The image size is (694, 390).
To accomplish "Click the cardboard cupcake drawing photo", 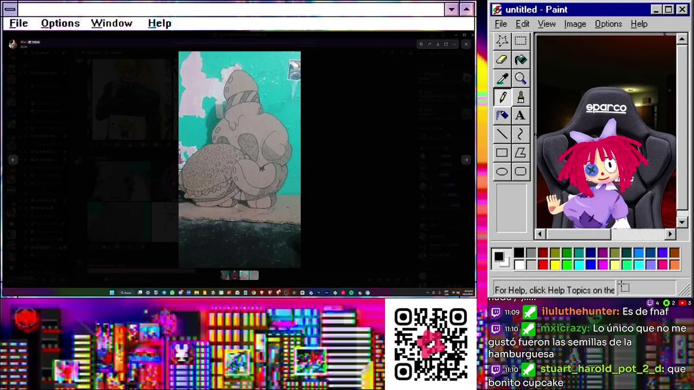I will coord(239,160).
